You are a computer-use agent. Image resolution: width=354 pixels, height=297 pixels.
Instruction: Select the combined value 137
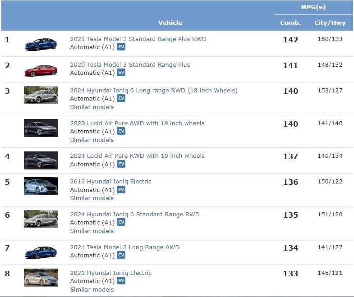point(290,156)
